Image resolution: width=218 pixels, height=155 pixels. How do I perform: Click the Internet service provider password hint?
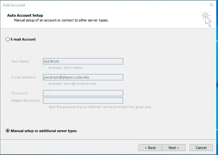(100, 107)
